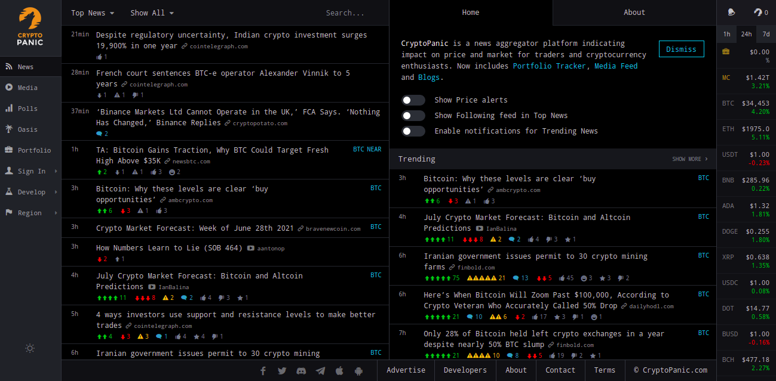Open the Portfolio section in sidebar
Image resolution: width=776 pixels, height=381 pixels.
point(30,150)
